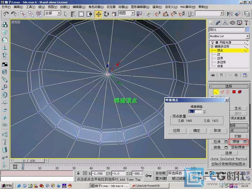The image size is (252, 189).
Task: Collapse the 选择 rollout header
Action: 228,86
